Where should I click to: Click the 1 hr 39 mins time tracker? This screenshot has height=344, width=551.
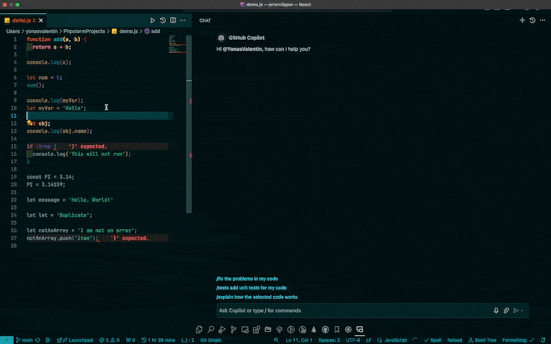tap(158, 340)
